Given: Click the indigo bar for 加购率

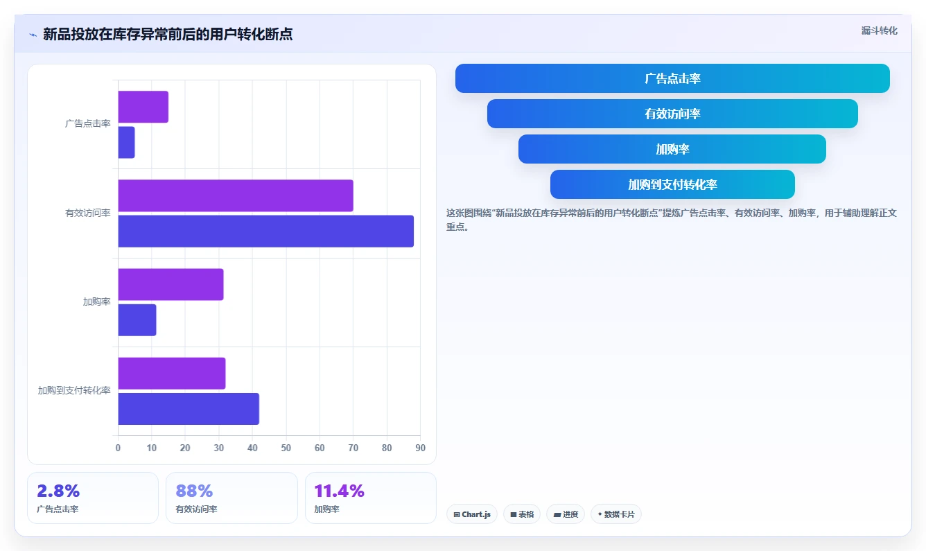Looking at the screenshot, I should 137,320.
